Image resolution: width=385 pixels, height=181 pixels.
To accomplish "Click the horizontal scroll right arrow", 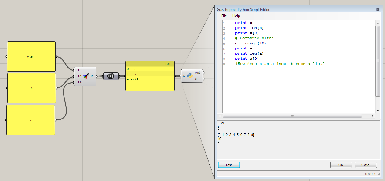I will [x=372, y=116].
